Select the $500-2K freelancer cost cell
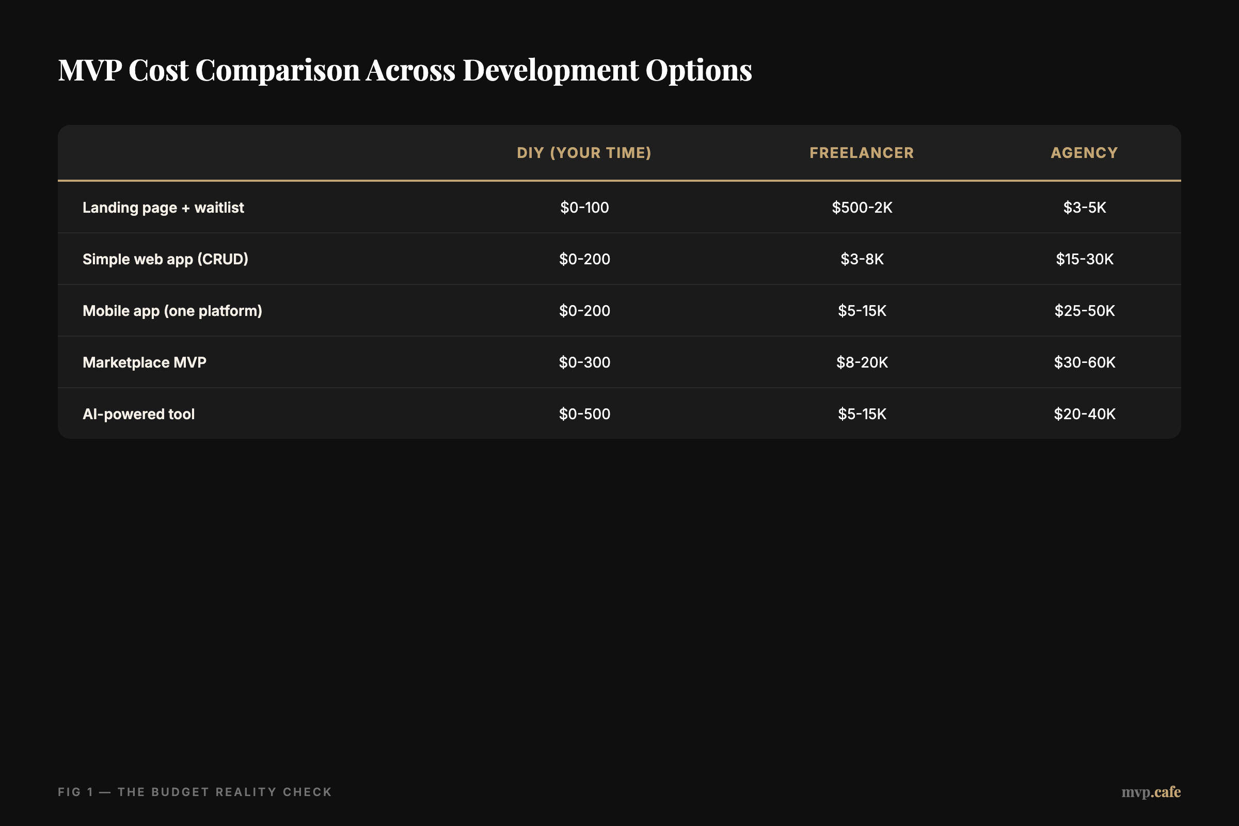 (x=861, y=207)
